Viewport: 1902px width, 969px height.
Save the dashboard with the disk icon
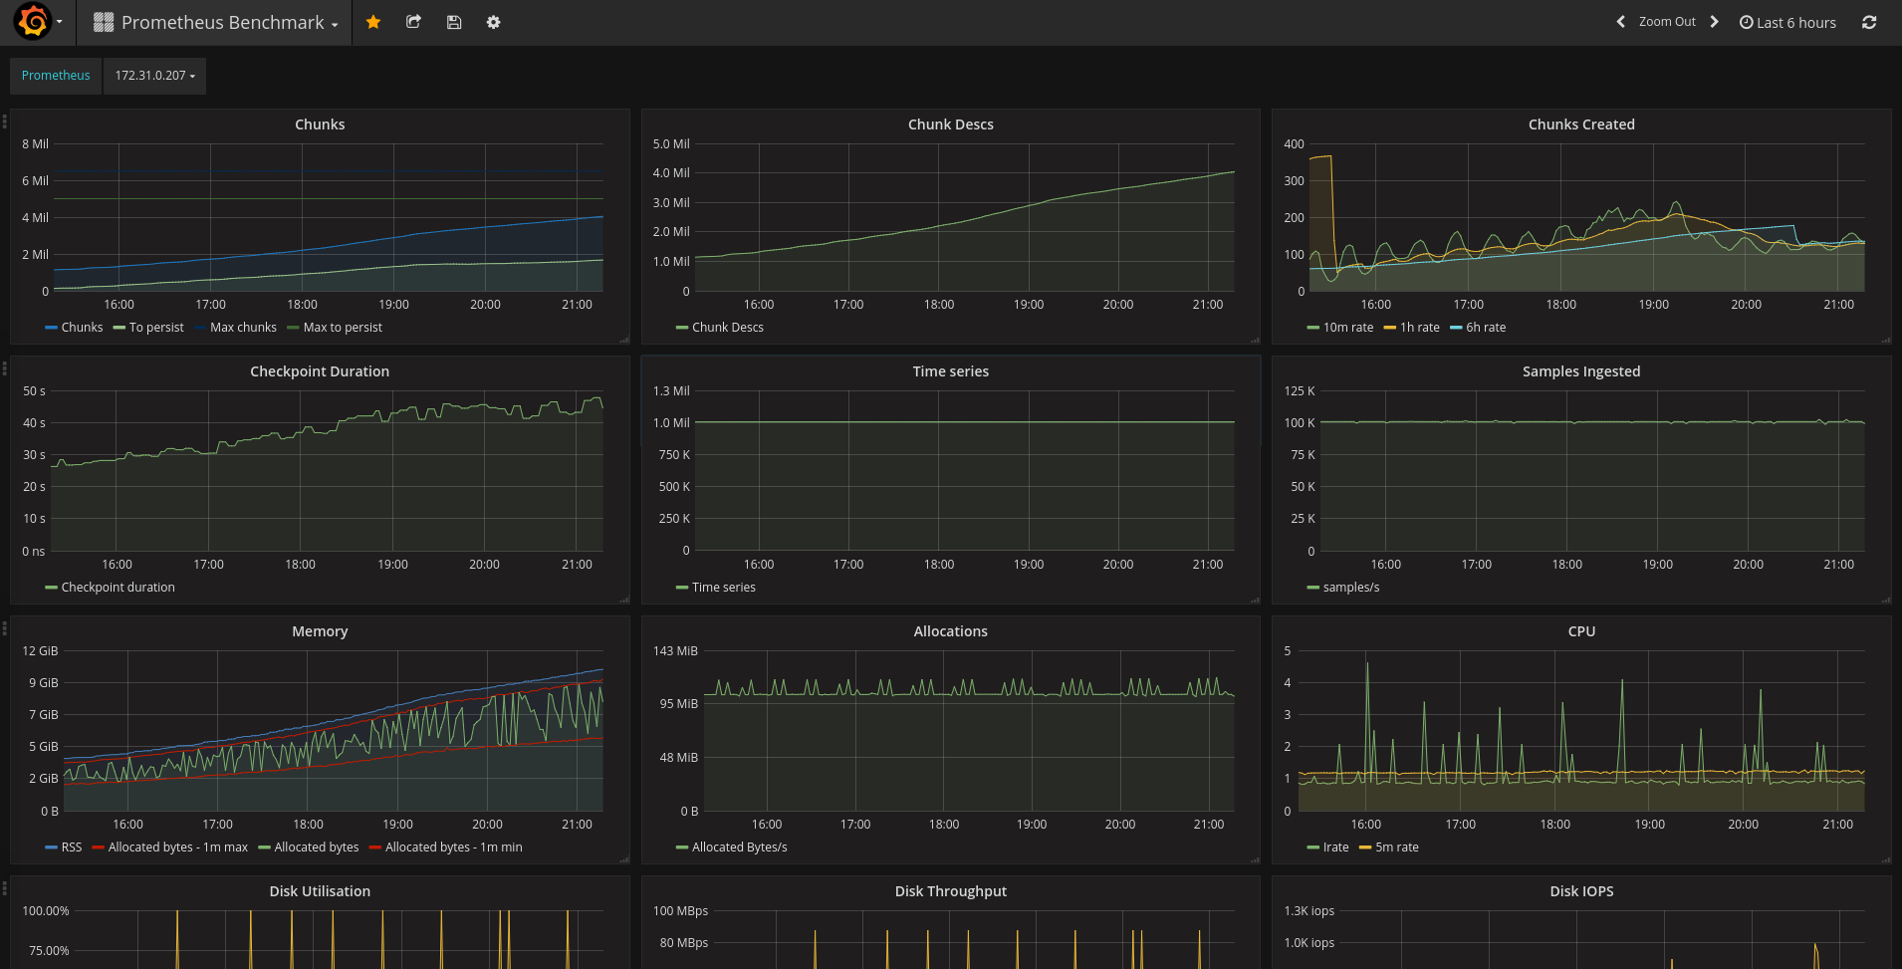[454, 22]
